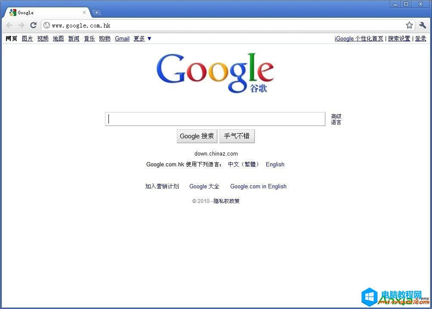432x309 pixels.
Task: Open the 中文（繁體）language link
Action: (x=243, y=164)
